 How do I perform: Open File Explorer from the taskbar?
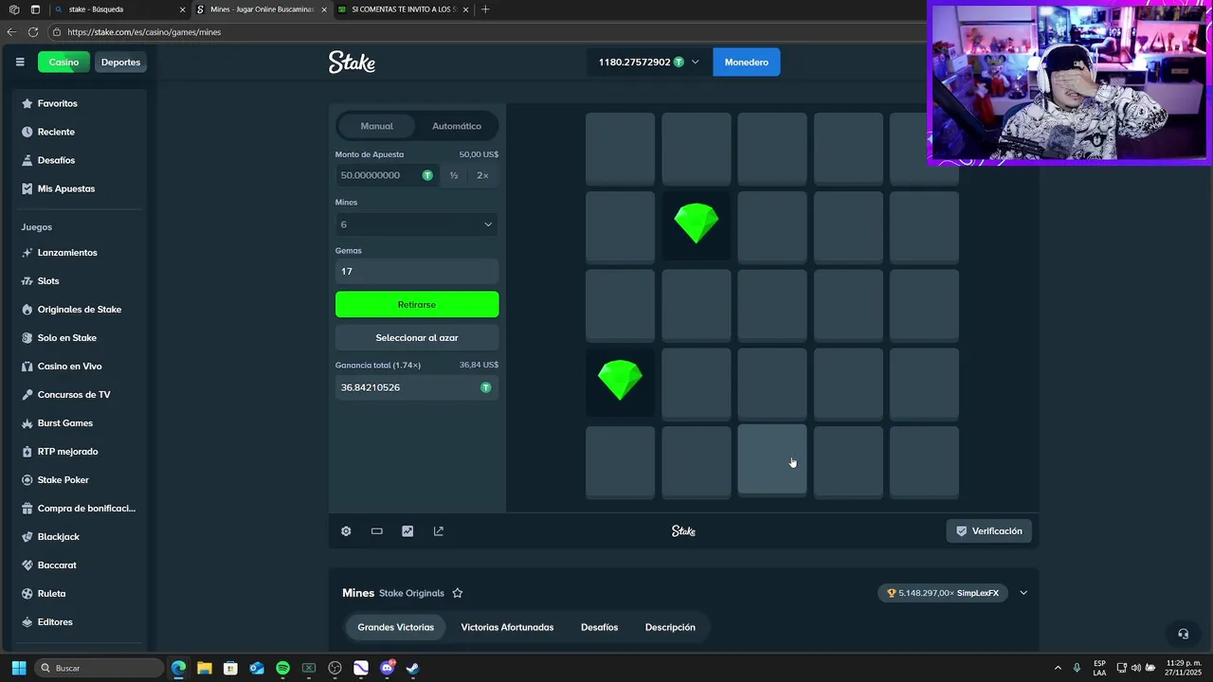(x=205, y=668)
